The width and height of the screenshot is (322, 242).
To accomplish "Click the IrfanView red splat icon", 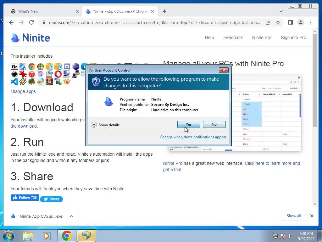I will click(x=23, y=74).
